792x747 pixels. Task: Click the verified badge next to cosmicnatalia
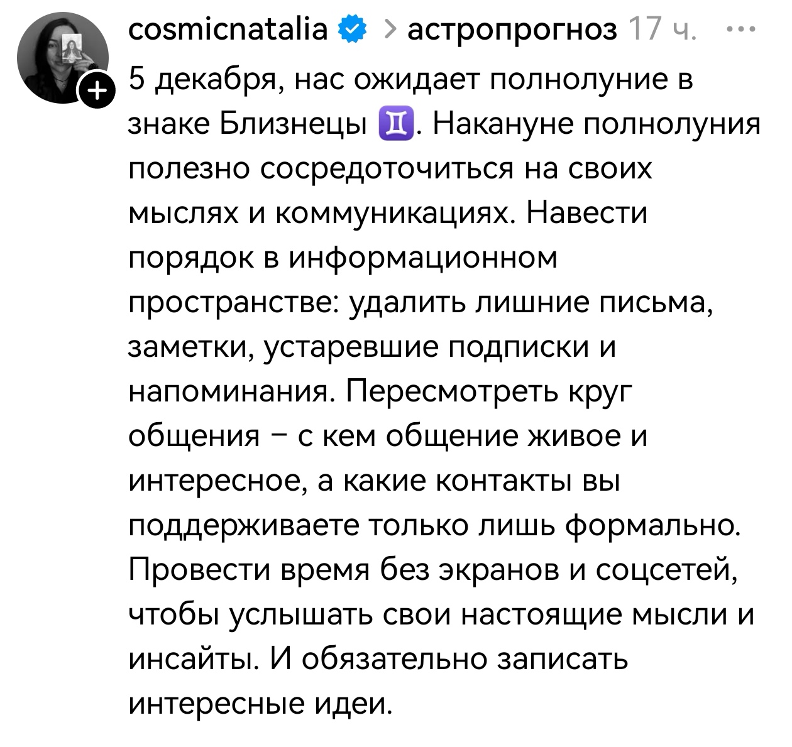click(x=351, y=27)
